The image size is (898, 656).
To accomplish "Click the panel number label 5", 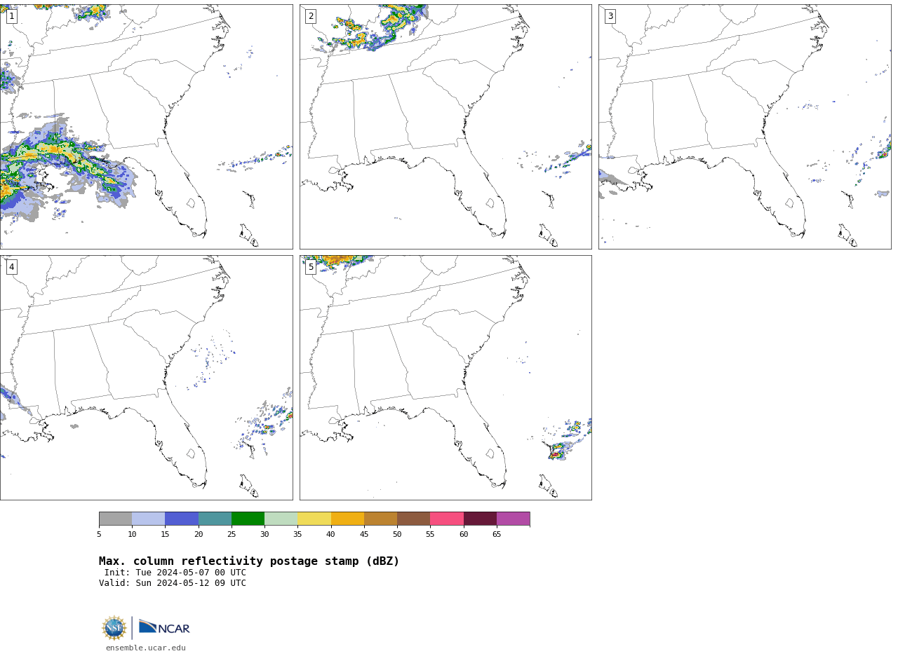I will pyautogui.click(x=311, y=267).
